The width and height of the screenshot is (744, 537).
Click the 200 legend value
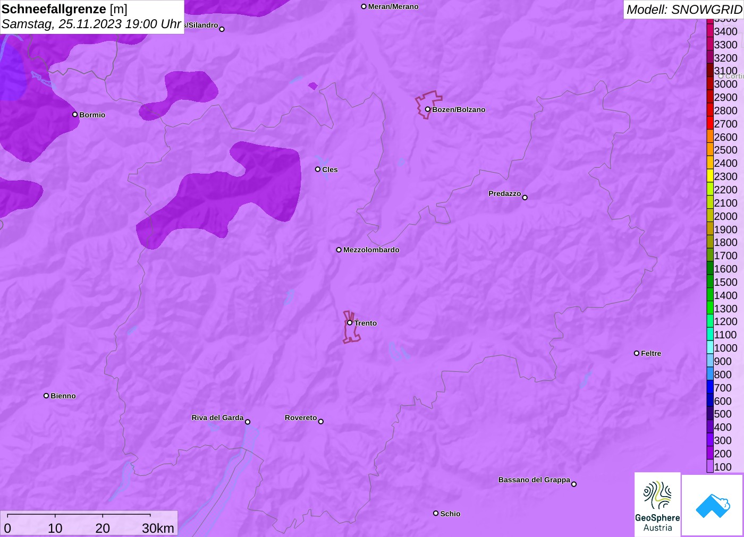coord(723,454)
